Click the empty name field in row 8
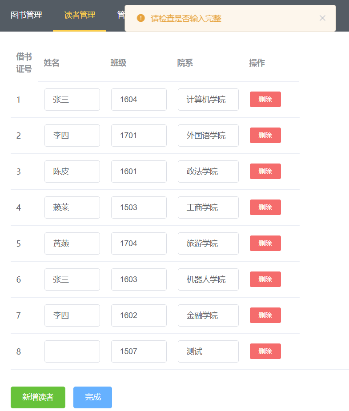349x411 pixels. pyautogui.click(x=72, y=351)
